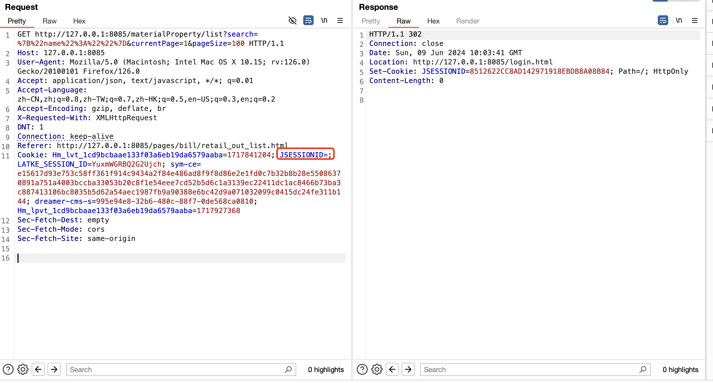Switch Response view to Hex tab

pos(433,21)
